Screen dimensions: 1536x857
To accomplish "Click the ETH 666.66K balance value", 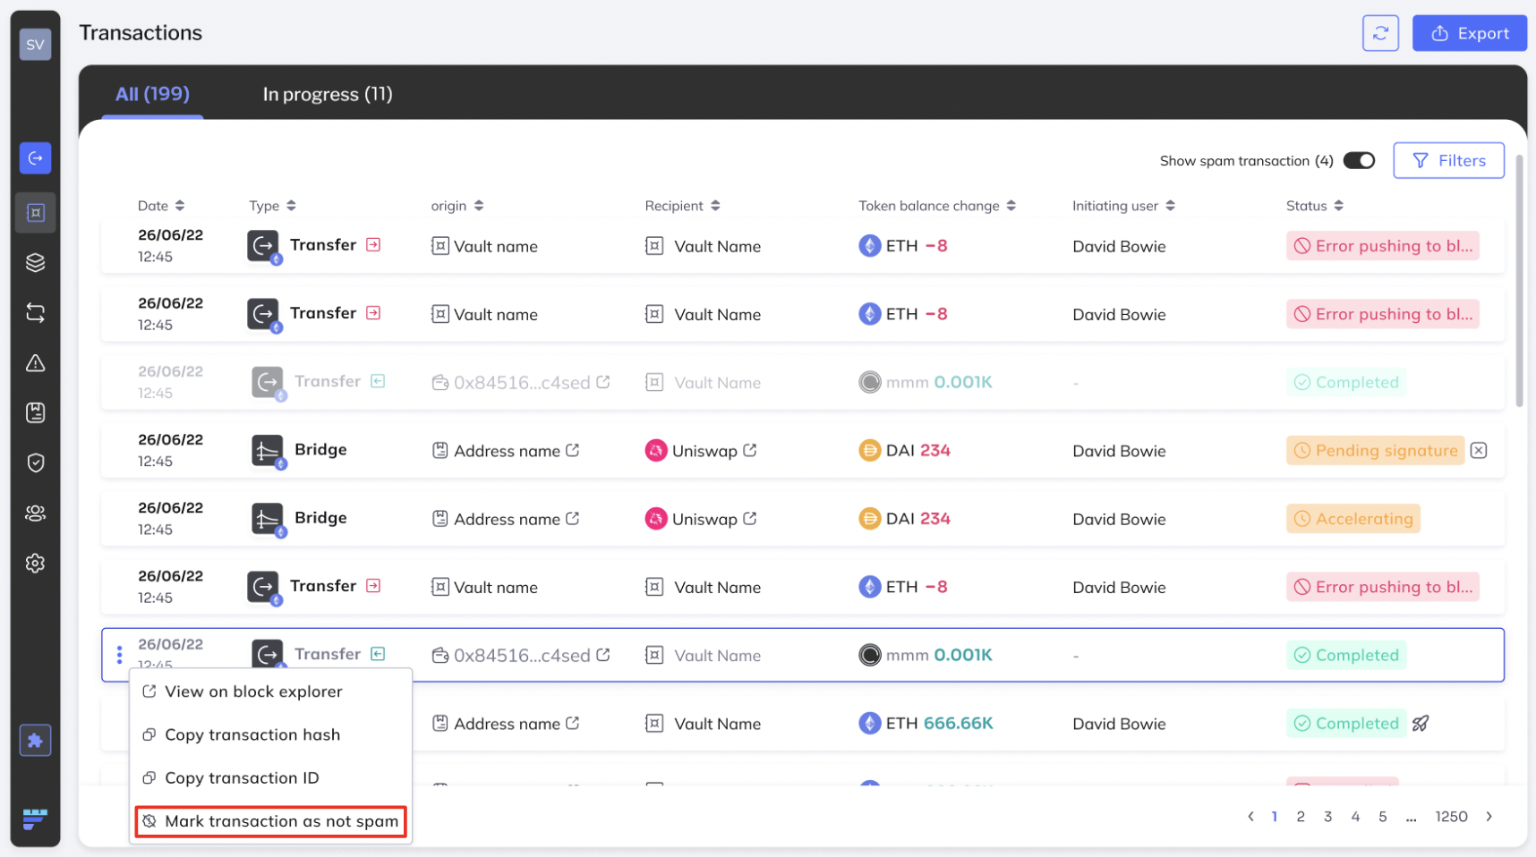I will click(x=957, y=723).
